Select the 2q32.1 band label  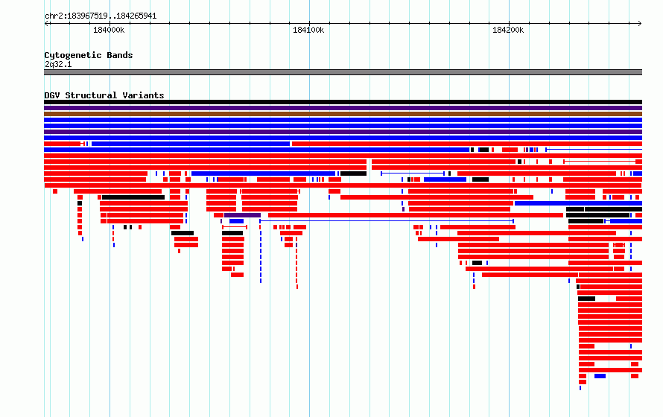(58, 64)
